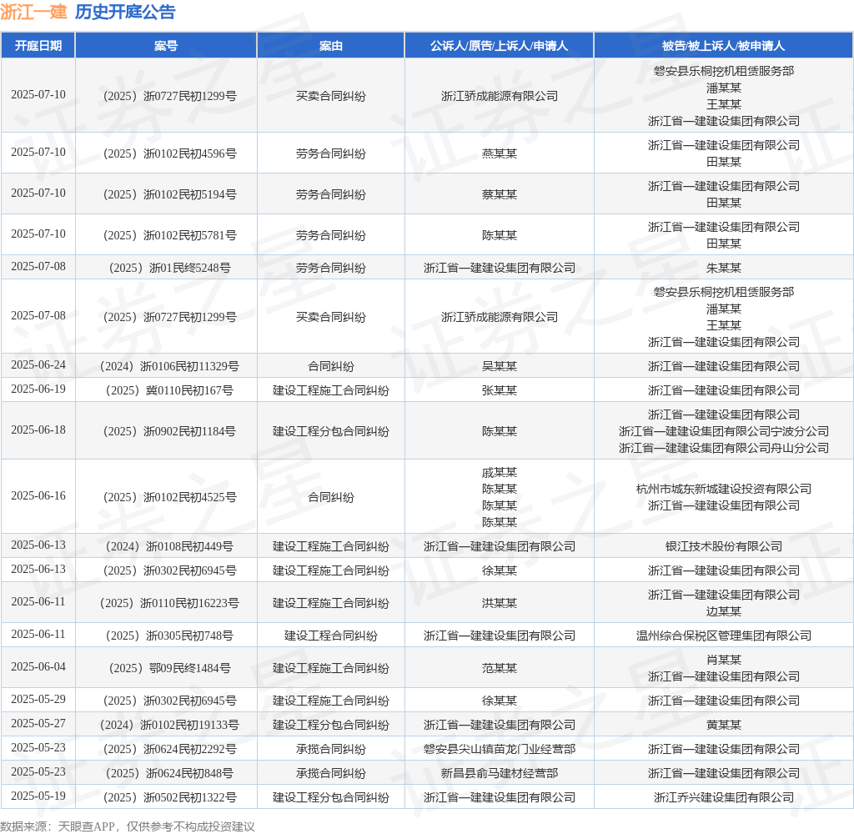
Task: Click plaintiff 磐安县尖山镇苗龙门业经营部
Action: (500, 750)
